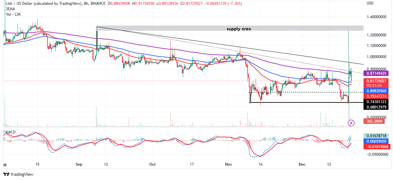This screenshot has height=180, width=393.
Task: Click the 1.20000000 price axis label
Action: 377,35
